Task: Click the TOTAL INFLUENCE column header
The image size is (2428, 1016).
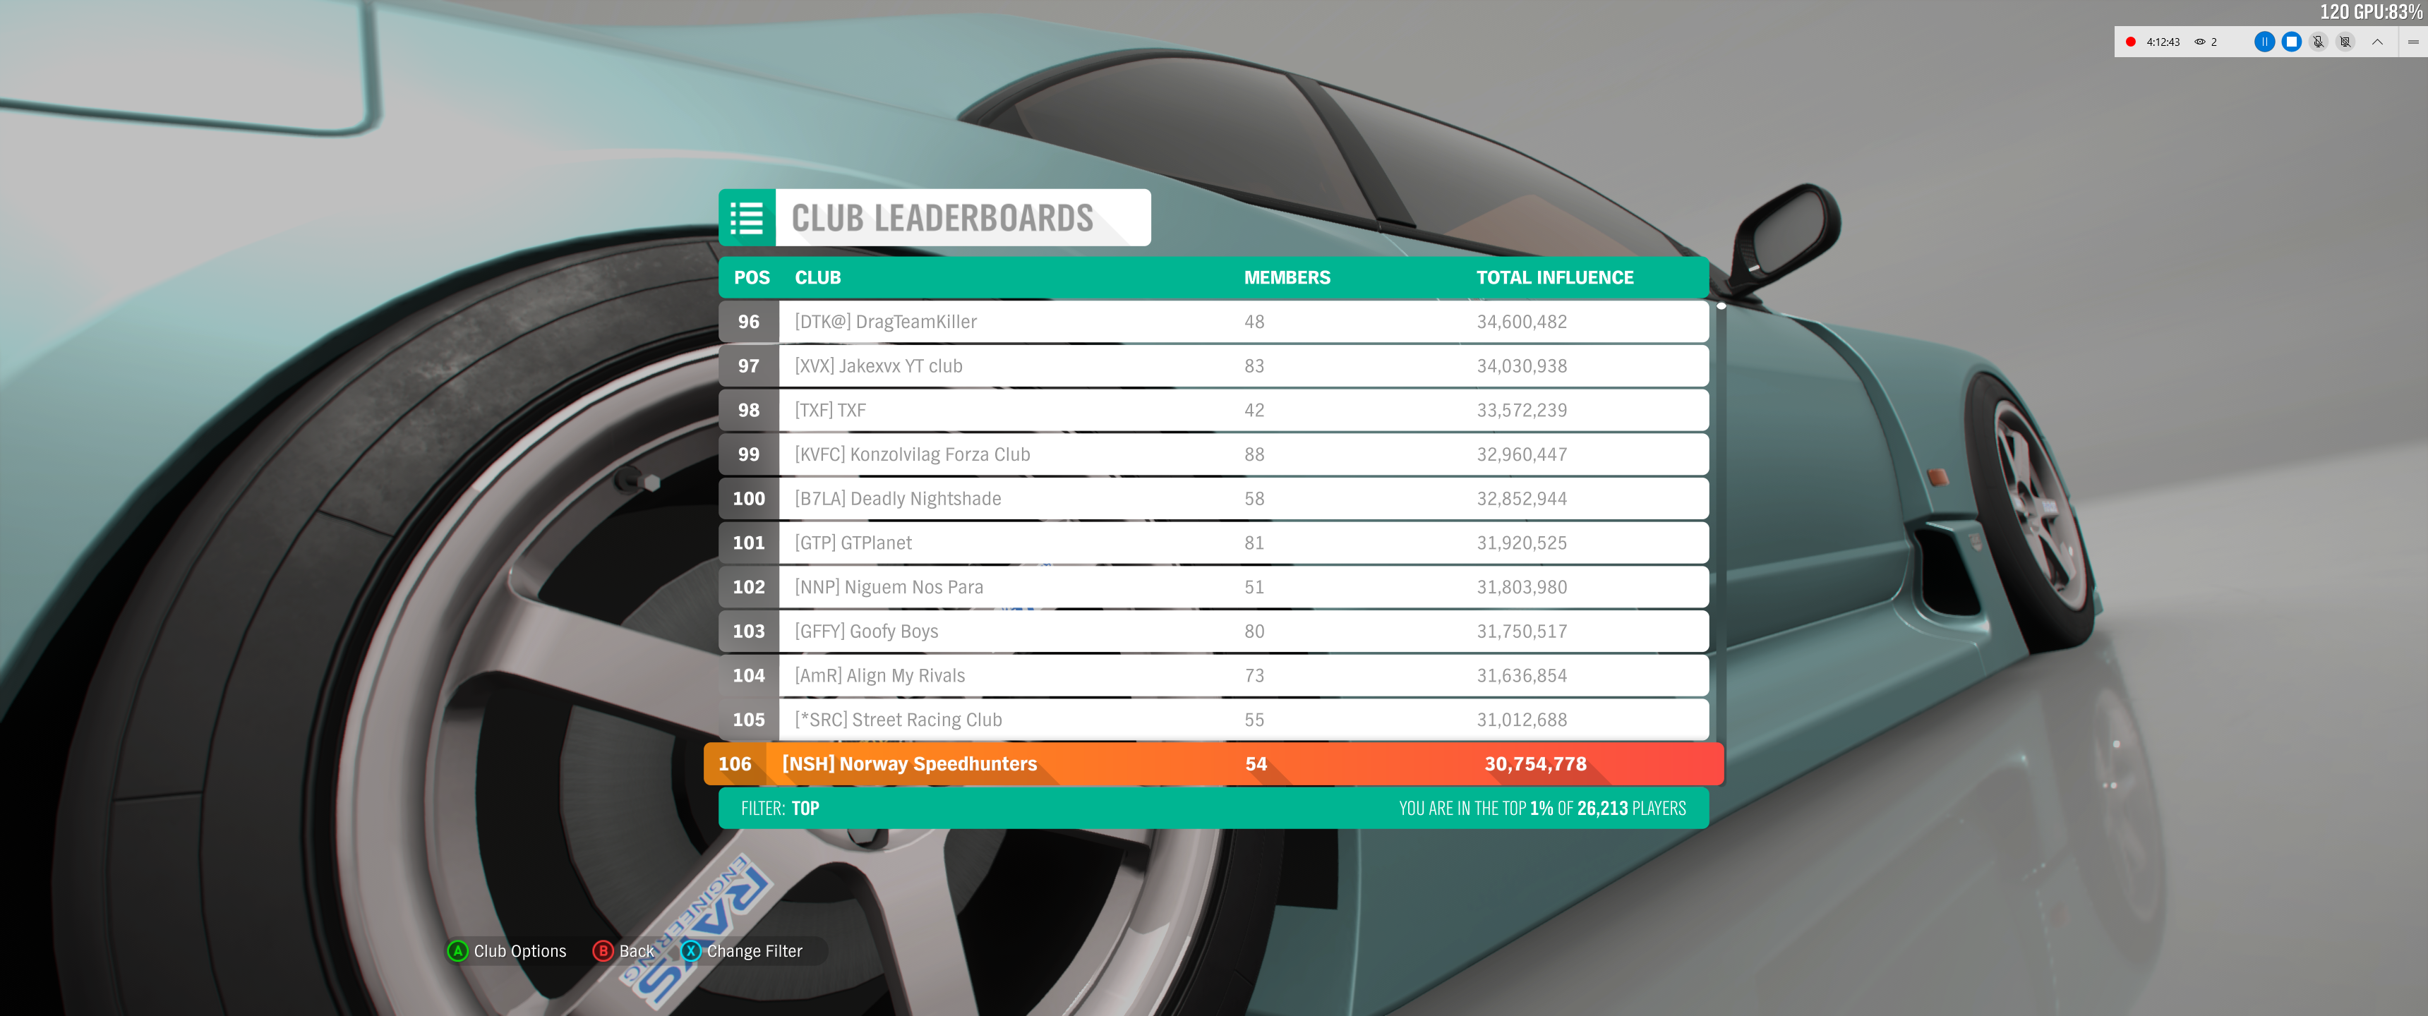Action: [x=1554, y=278]
